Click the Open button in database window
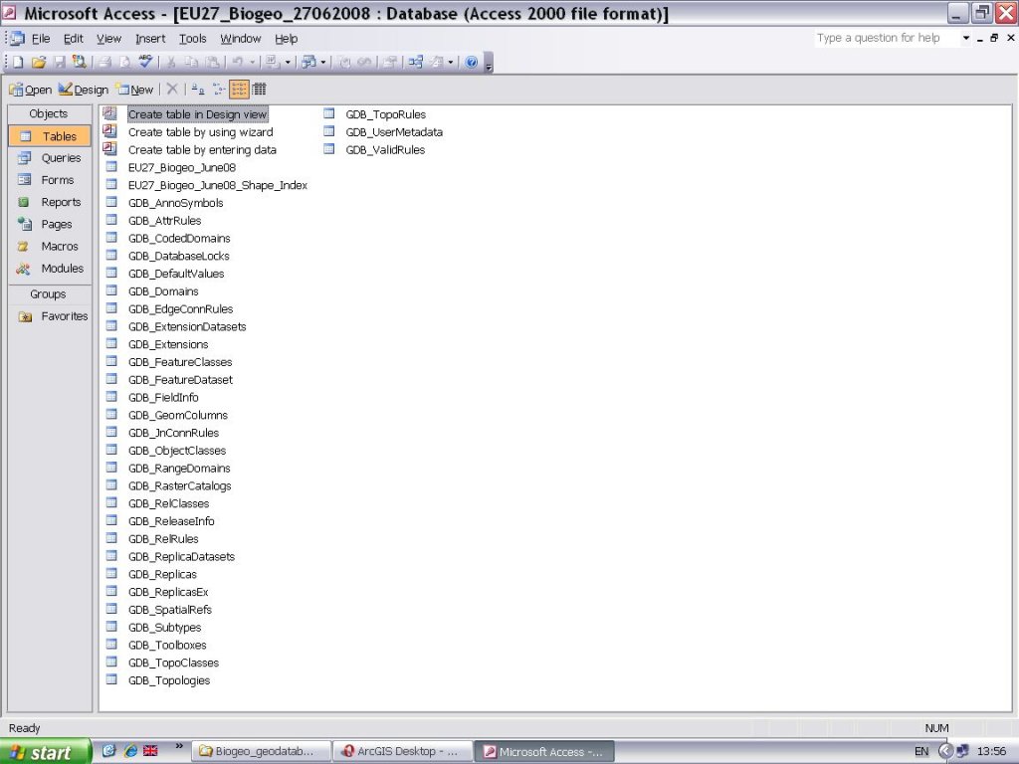 pos(31,90)
